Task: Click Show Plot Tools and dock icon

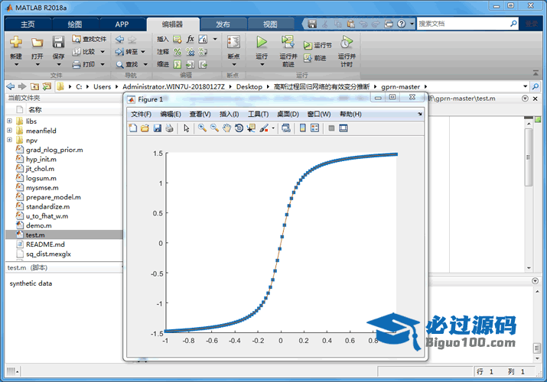Action: point(344,128)
